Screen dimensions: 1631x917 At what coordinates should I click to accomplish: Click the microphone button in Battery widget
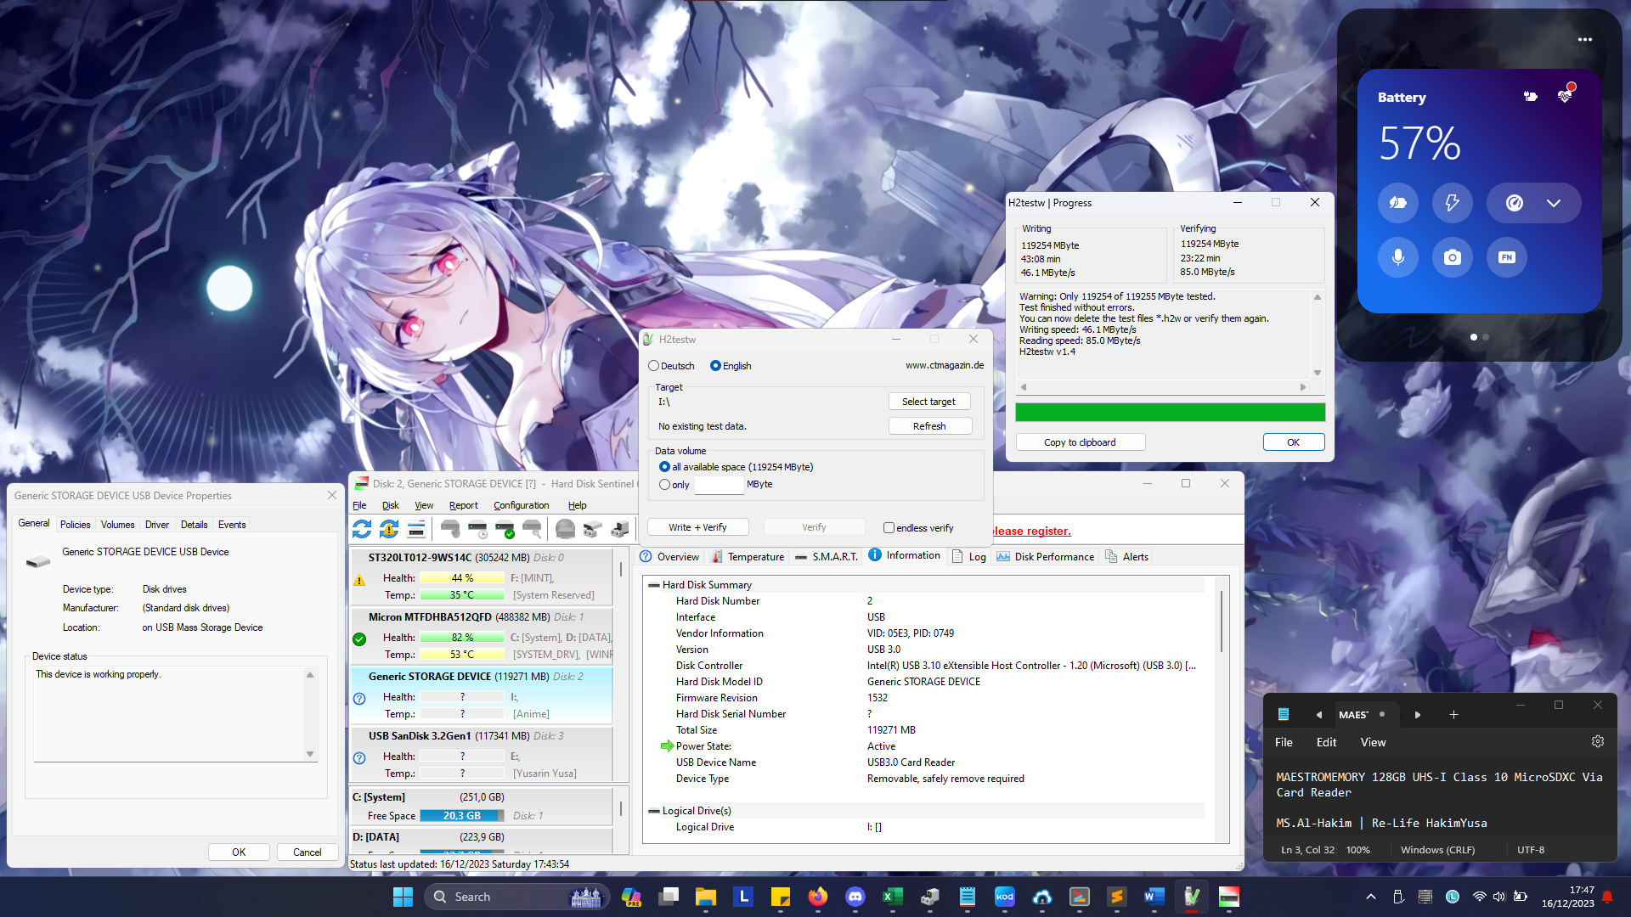pyautogui.click(x=1398, y=257)
